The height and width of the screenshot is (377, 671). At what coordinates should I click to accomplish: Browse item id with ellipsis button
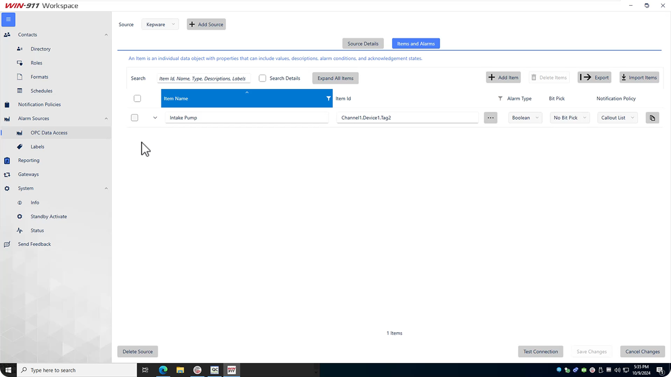point(490,118)
